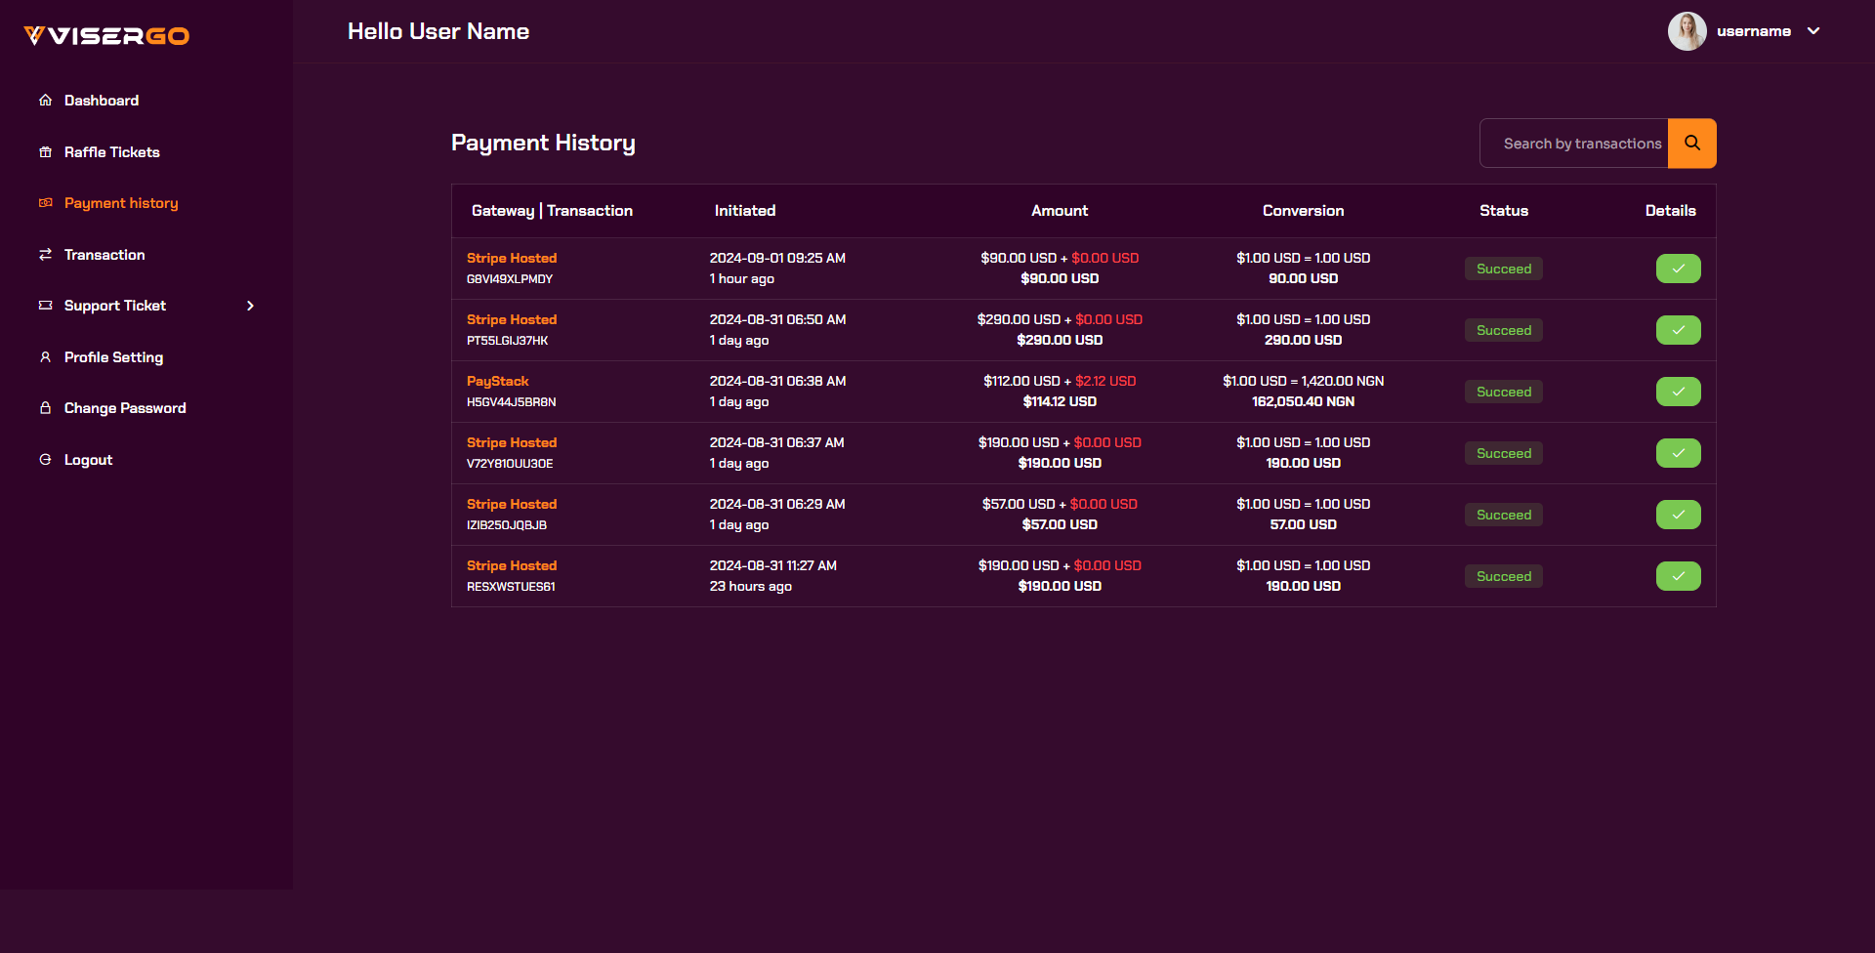Image resolution: width=1875 pixels, height=953 pixels.
Task: Open details checkmark for transaction G8VI49XLPMDY
Action: 1678,269
